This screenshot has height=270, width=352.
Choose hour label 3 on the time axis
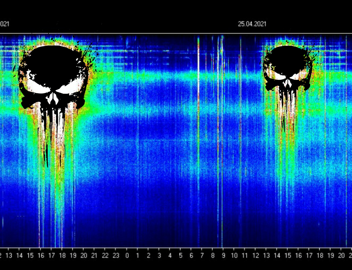(159, 256)
